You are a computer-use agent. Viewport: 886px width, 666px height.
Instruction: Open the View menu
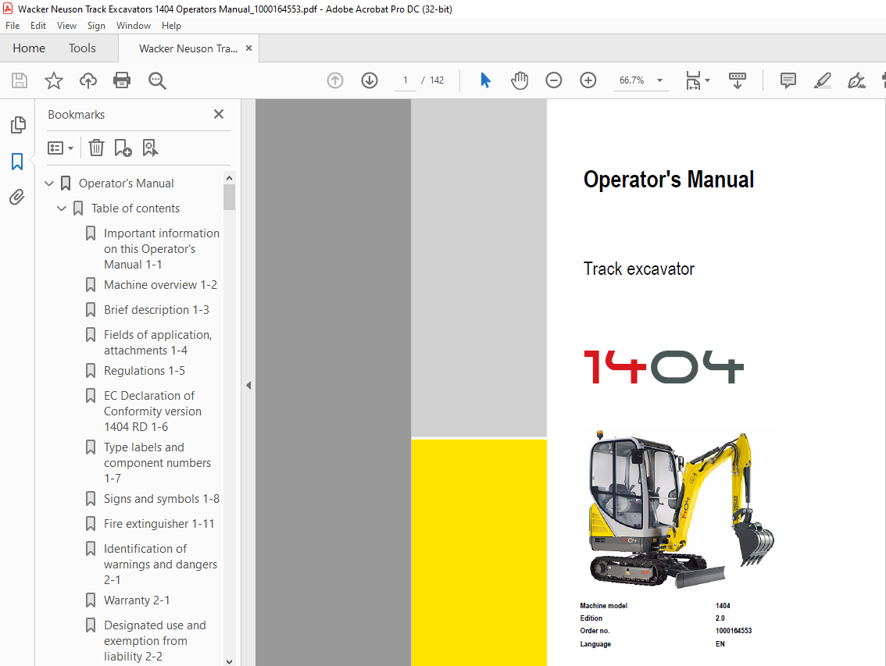66,26
